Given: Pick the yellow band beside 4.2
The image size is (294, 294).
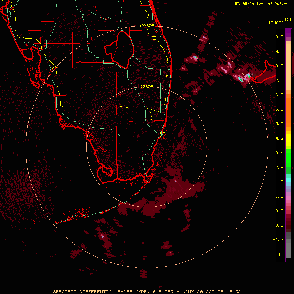Looking at the screenshot, I should point(288,140).
